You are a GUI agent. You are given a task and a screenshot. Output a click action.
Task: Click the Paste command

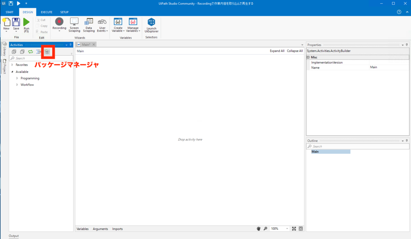tap(42, 32)
